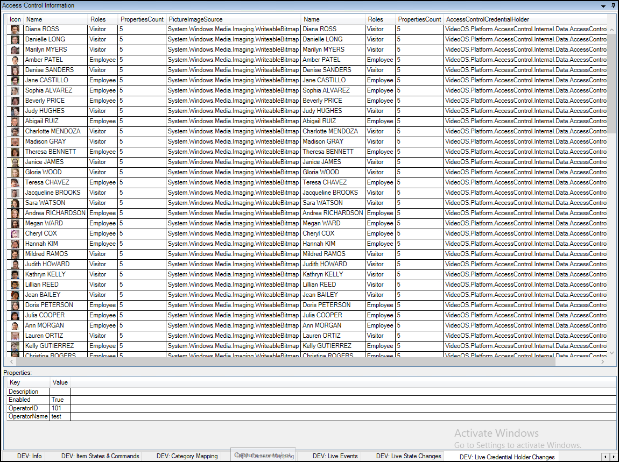Switch to the DEV: Category Mapping tab
This screenshot has height=462, width=619.
pyautogui.click(x=187, y=456)
